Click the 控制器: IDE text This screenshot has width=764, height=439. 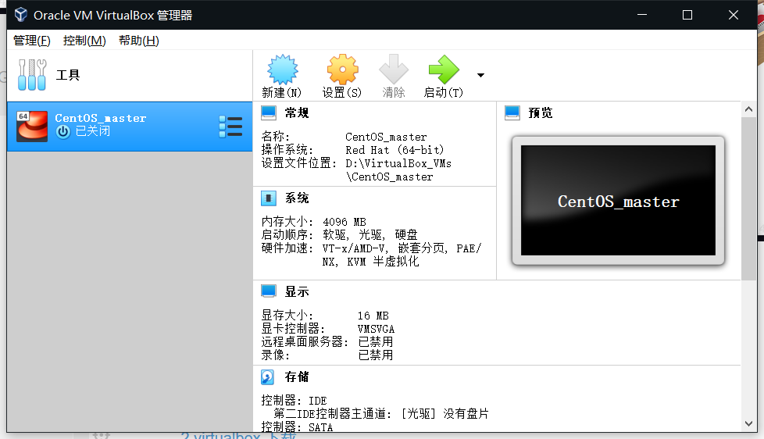pyautogui.click(x=294, y=401)
